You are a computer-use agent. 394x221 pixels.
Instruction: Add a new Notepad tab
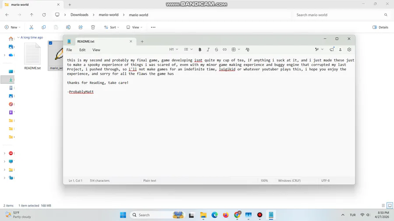click(142, 41)
